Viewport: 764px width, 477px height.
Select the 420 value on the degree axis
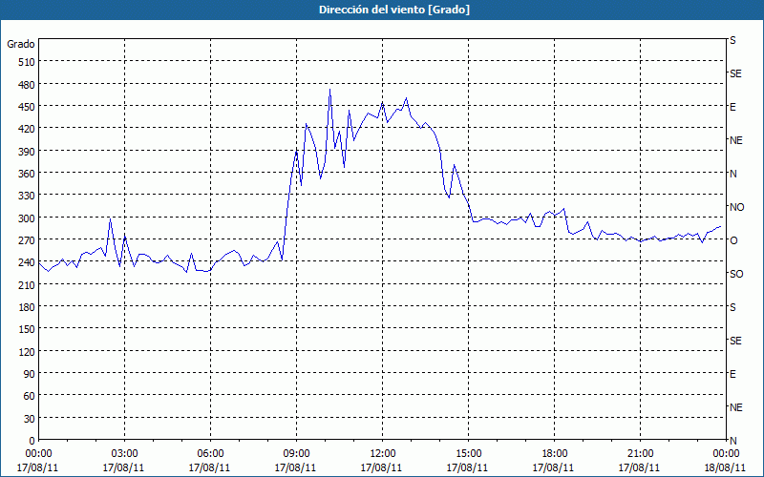27,129
